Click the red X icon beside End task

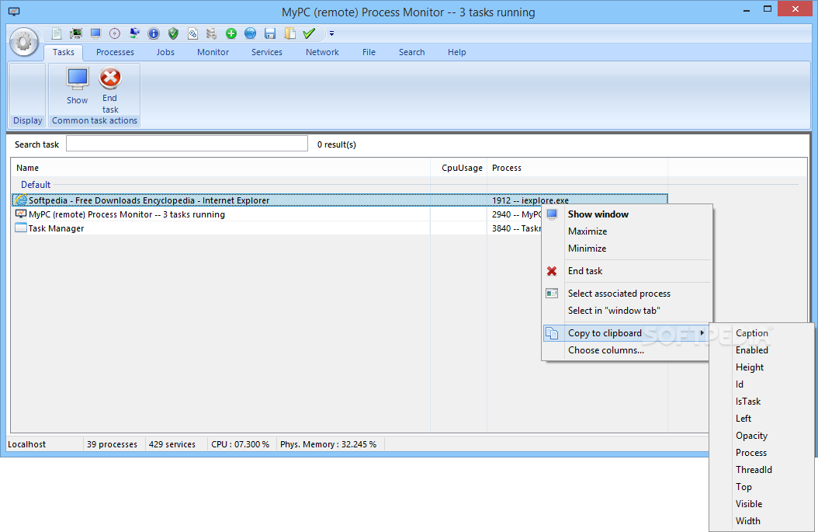click(552, 271)
